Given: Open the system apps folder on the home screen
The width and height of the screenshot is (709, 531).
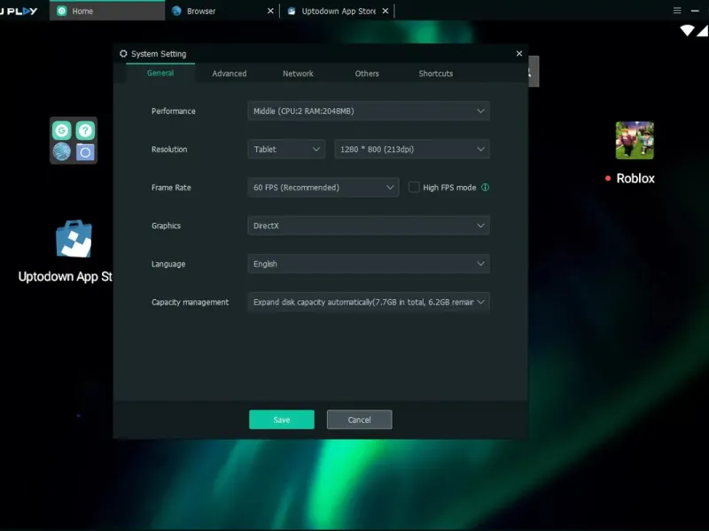Looking at the screenshot, I should 74,141.
